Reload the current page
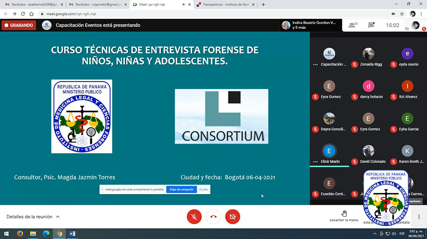Viewport: 427px width, 239px height. tap(23, 13)
